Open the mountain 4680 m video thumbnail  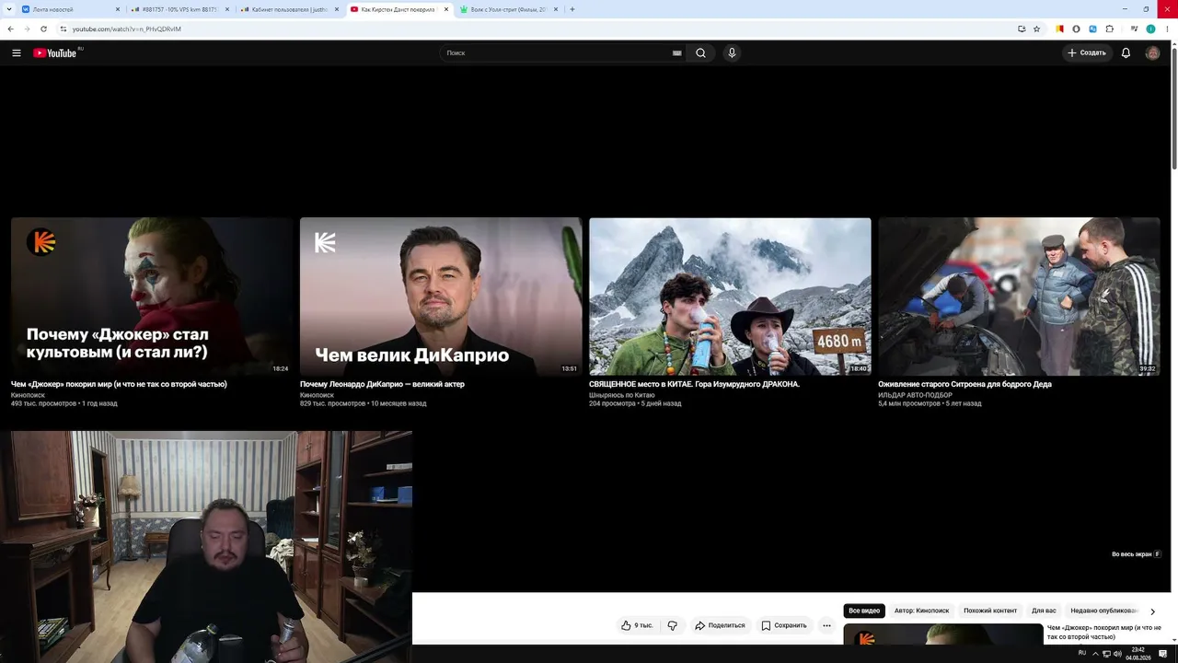[730, 297]
